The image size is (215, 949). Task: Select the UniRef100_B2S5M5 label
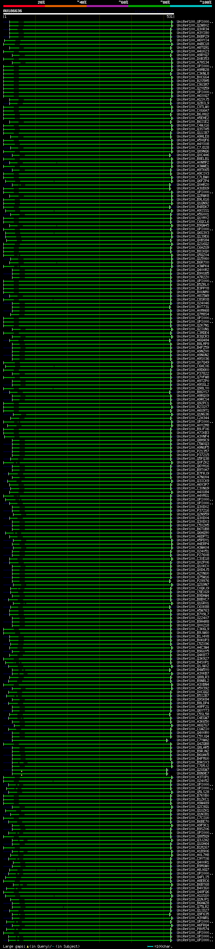(x=193, y=81)
